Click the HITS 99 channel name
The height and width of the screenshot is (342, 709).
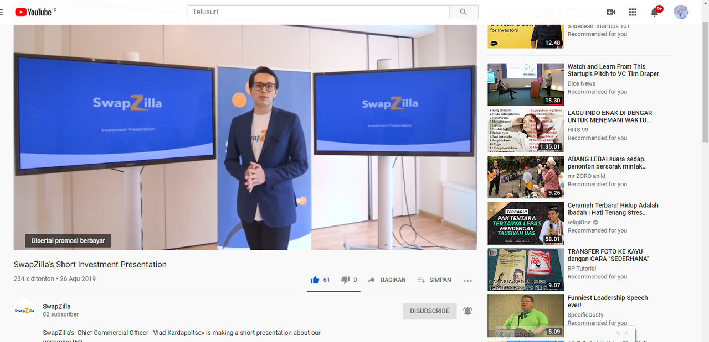coord(578,130)
